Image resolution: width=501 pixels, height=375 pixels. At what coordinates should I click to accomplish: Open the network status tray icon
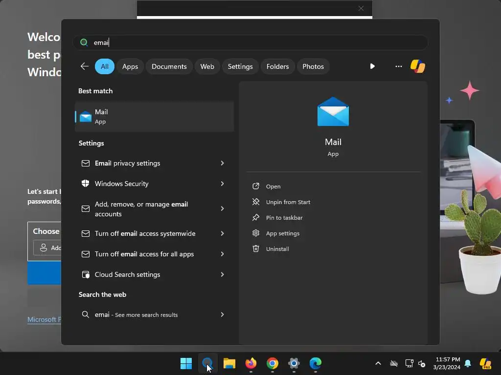click(409, 363)
